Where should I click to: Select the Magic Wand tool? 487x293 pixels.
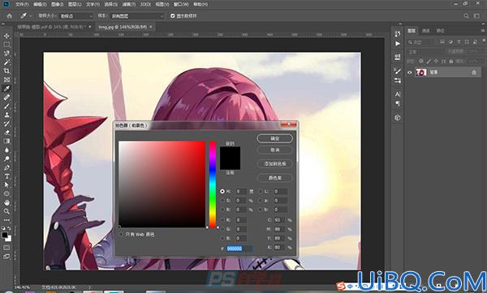pyautogui.click(x=6, y=62)
